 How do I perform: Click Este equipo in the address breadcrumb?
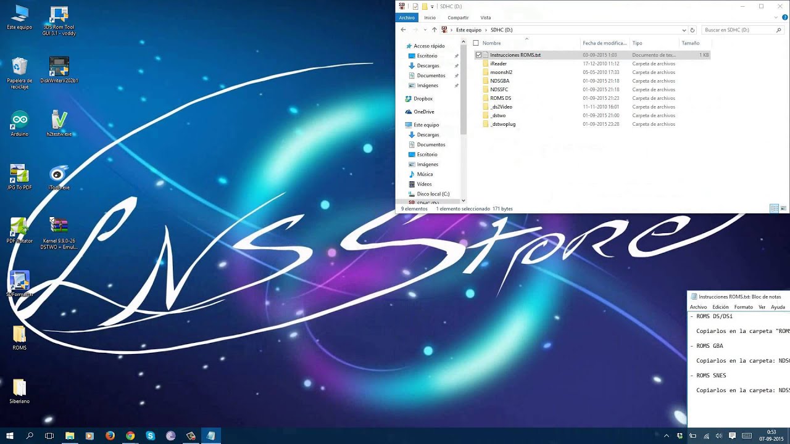tap(468, 30)
